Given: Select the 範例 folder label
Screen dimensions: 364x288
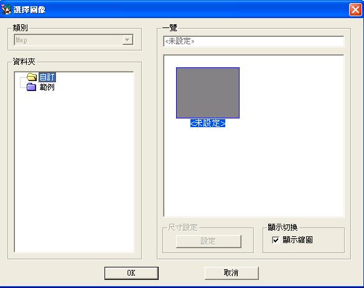Looking at the screenshot, I should point(47,87).
